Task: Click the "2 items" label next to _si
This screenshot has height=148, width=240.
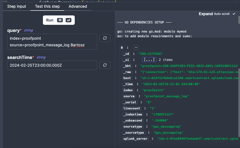Action: (x=166, y=60)
